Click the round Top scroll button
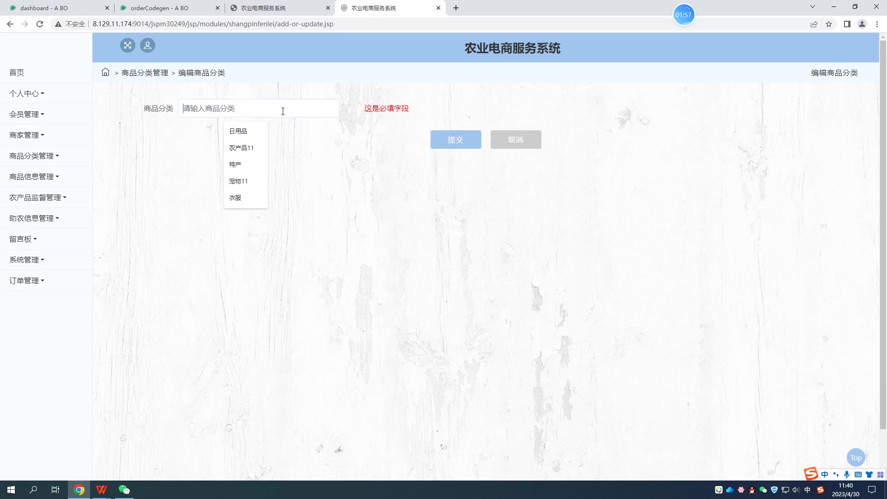This screenshot has width=887, height=499. click(856, 457)
